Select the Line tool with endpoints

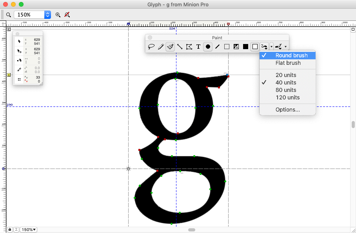coord(180,47)
